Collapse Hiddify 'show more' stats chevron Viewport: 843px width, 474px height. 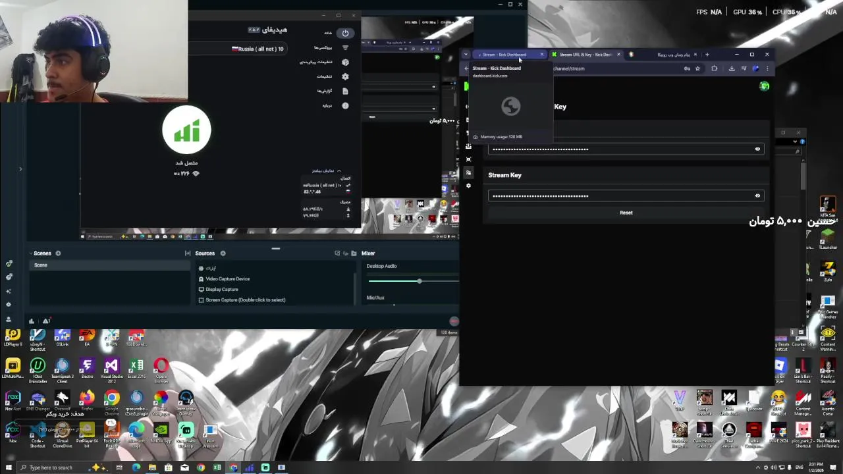[x=339, y=171]
